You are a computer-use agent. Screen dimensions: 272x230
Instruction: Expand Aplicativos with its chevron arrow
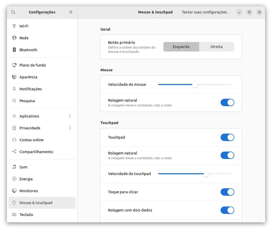(x=70, y=116)
